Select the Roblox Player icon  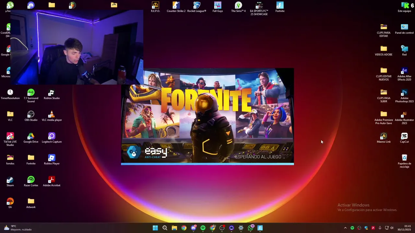[52, 160]
